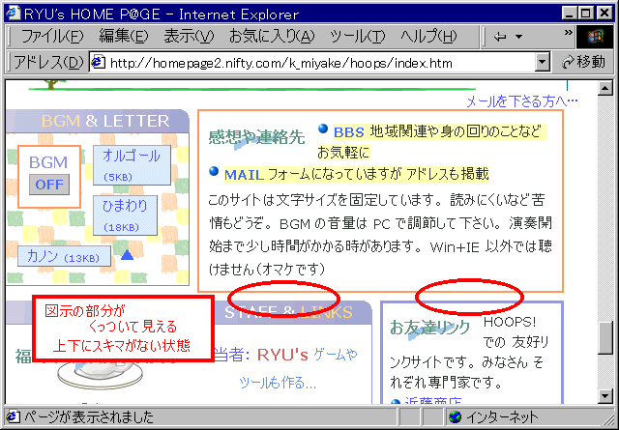The height and width of the screenshot is (430, 619).
Task: Click the blue ball bullet beside MAIL
Action: pyautogui.click(x=215, y=172)
